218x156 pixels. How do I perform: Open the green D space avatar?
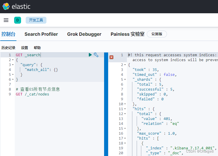click(x=18, y=20)
